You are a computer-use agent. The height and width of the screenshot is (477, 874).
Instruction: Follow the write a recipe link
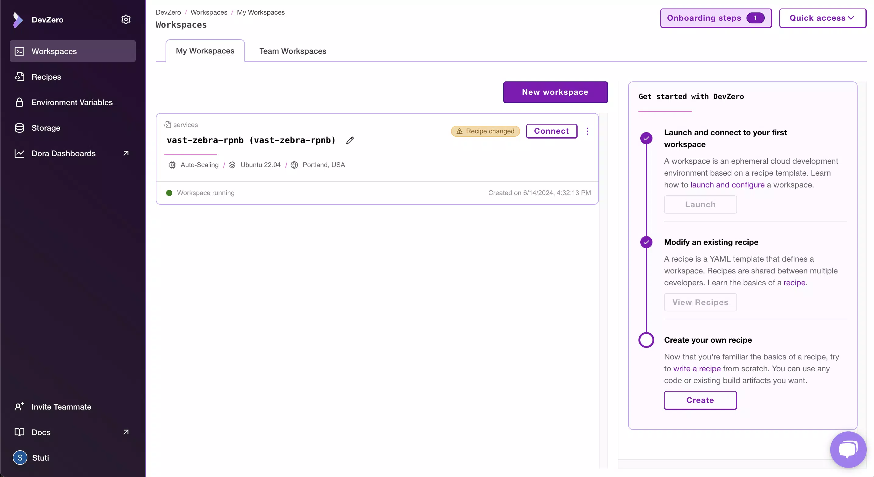click(x=697, y=369)
